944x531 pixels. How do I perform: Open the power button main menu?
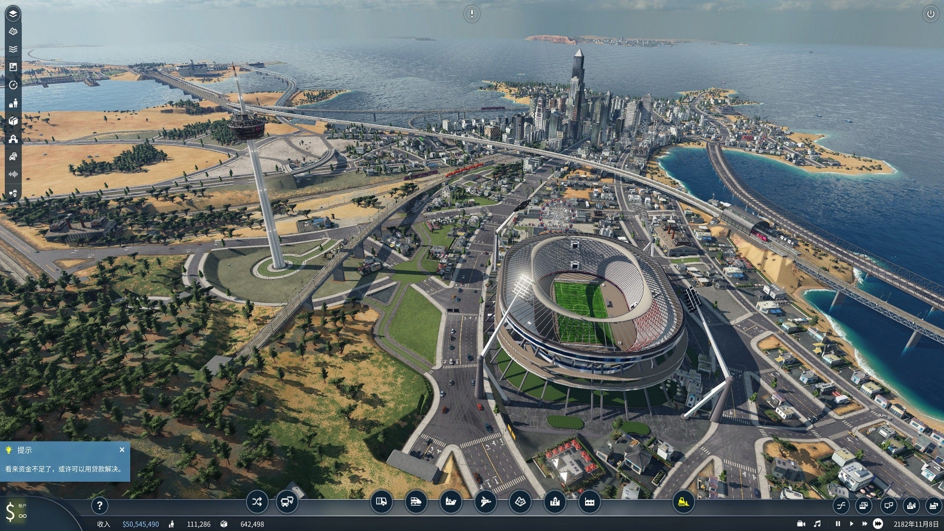tap(930, 14)
